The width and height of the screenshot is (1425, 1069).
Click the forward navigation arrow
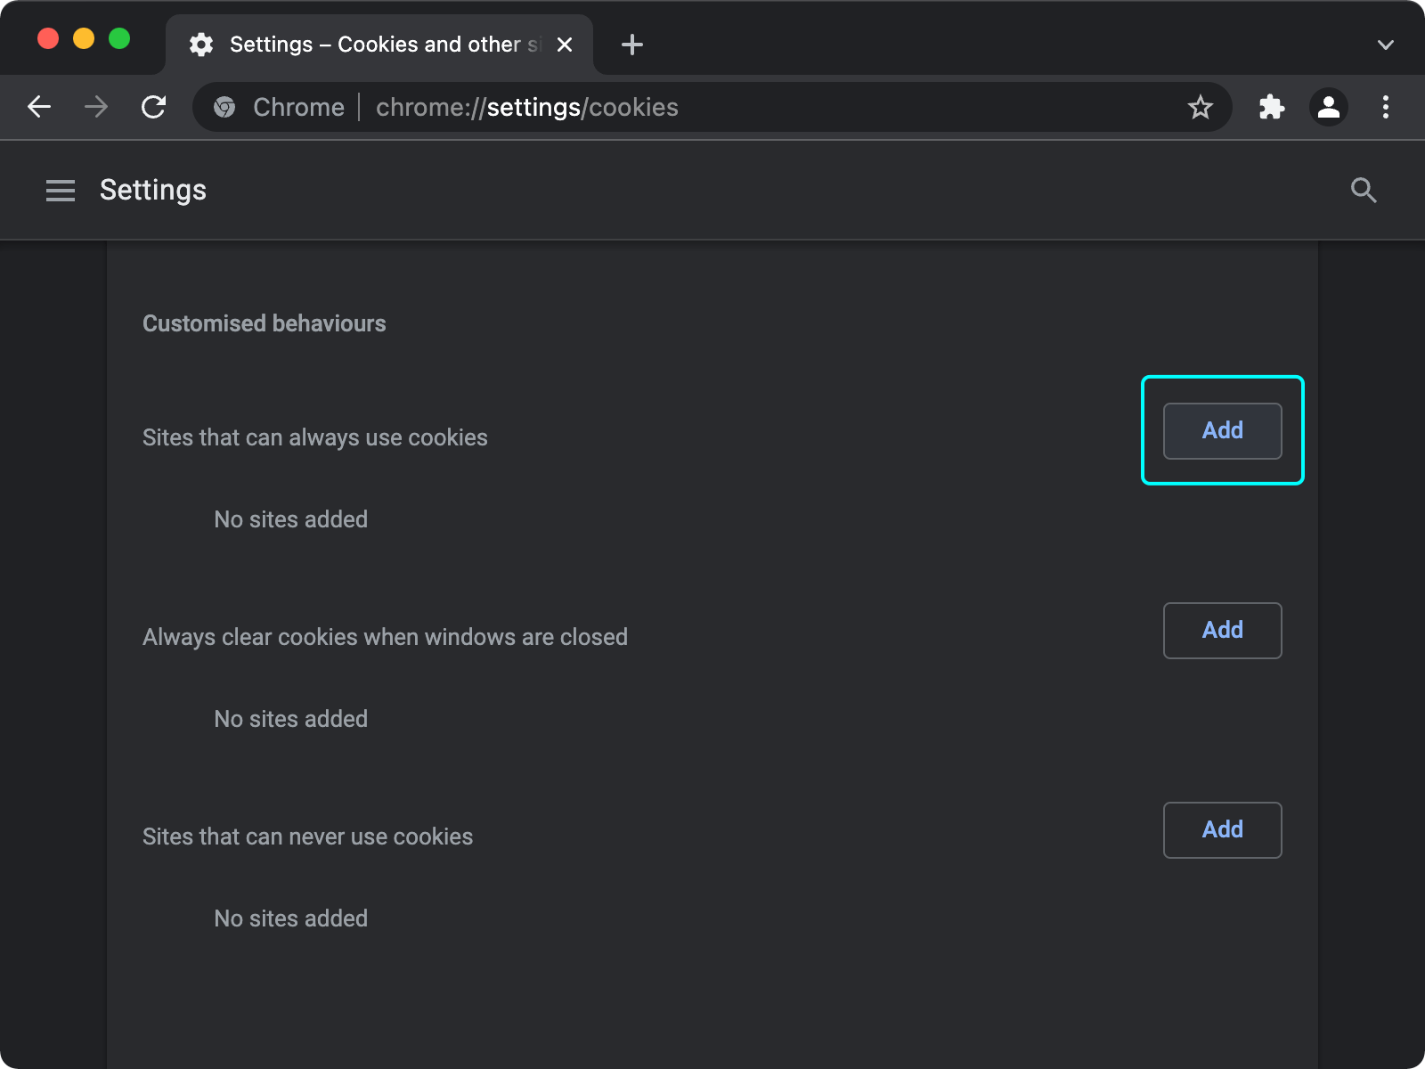(x=96, y=107)
